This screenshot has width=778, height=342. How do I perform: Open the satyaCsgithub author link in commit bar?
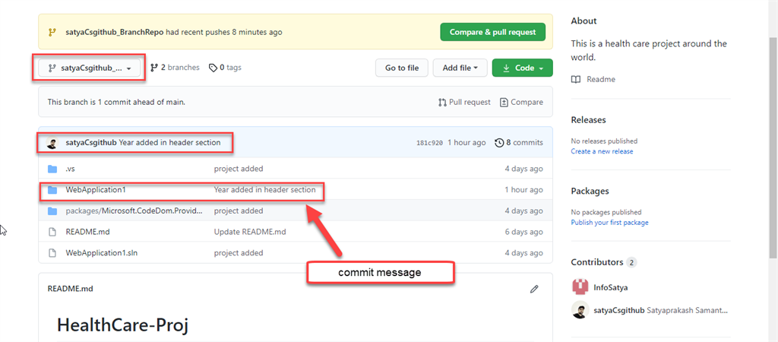pyautogui.click(x=91, y=142)
